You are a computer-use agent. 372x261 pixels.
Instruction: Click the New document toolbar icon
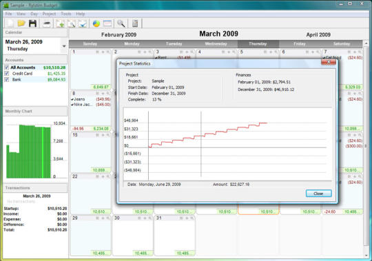pos(10,23)
